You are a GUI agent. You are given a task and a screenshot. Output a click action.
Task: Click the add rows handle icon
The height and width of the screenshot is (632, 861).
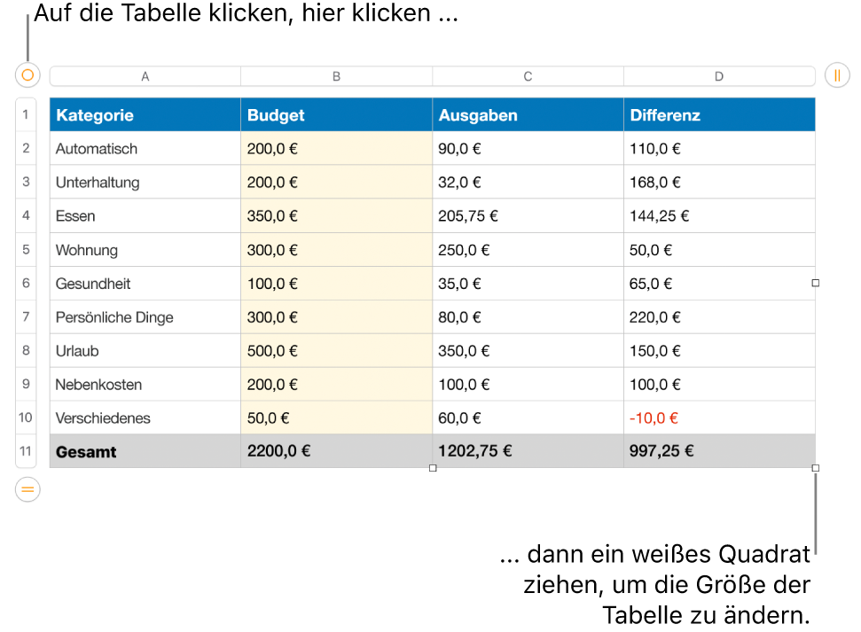27,489
